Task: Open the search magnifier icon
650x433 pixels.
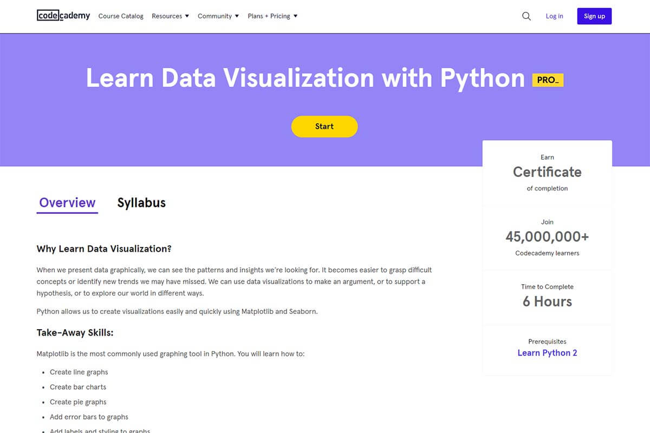Action: [526, 16]
